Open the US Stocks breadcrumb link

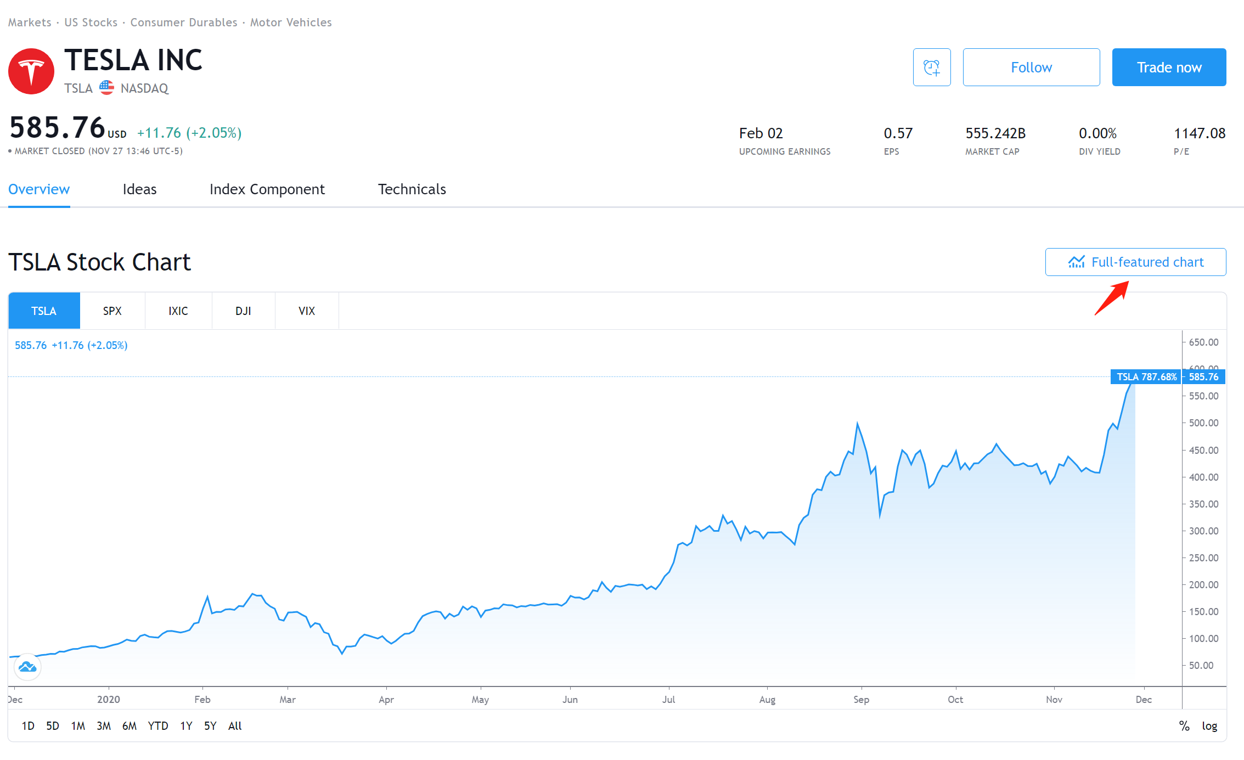(x=91, y=22)
